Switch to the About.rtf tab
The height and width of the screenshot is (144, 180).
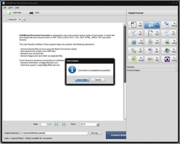point(13,19)
